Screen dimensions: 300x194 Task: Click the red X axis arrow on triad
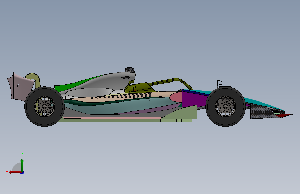15,172
